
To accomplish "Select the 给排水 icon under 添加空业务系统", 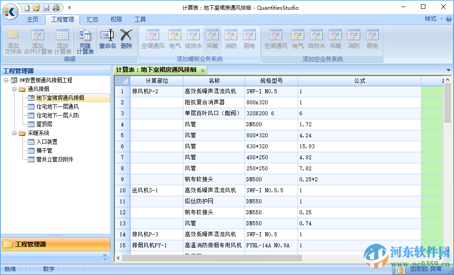I will (316, 40).
